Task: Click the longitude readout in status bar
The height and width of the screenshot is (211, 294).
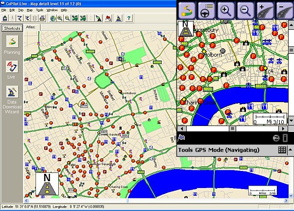Action: 78,207
